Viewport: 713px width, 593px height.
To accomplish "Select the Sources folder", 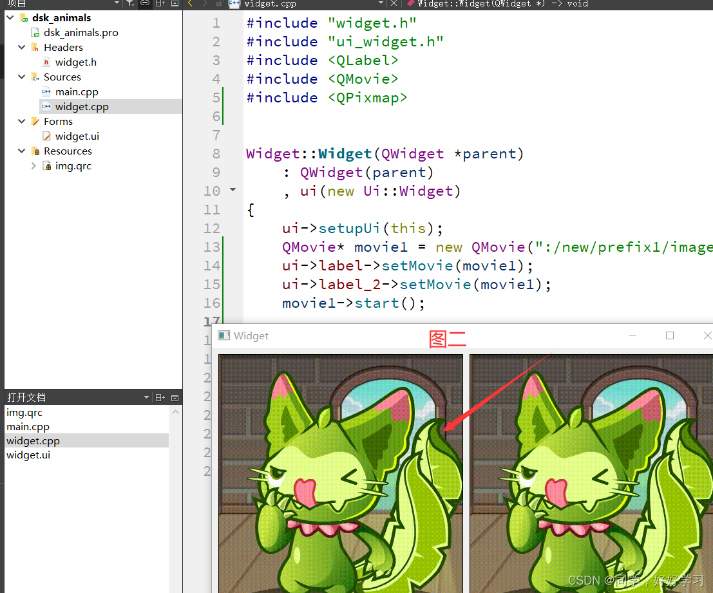I will pyautogui.click(x=62, y=77).
